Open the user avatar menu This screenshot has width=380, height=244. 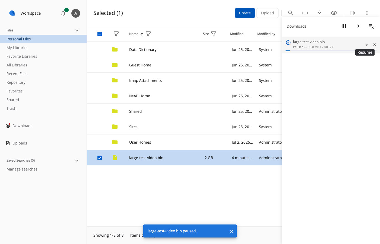(76, 13)
